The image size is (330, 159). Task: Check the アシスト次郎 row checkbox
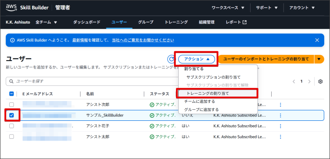pyautogui.click(x=11, y=105)
